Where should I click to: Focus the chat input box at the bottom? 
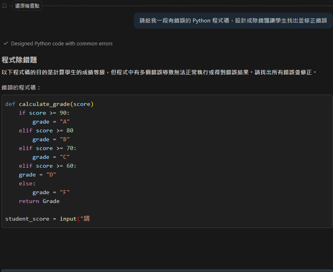pos(166,270)
